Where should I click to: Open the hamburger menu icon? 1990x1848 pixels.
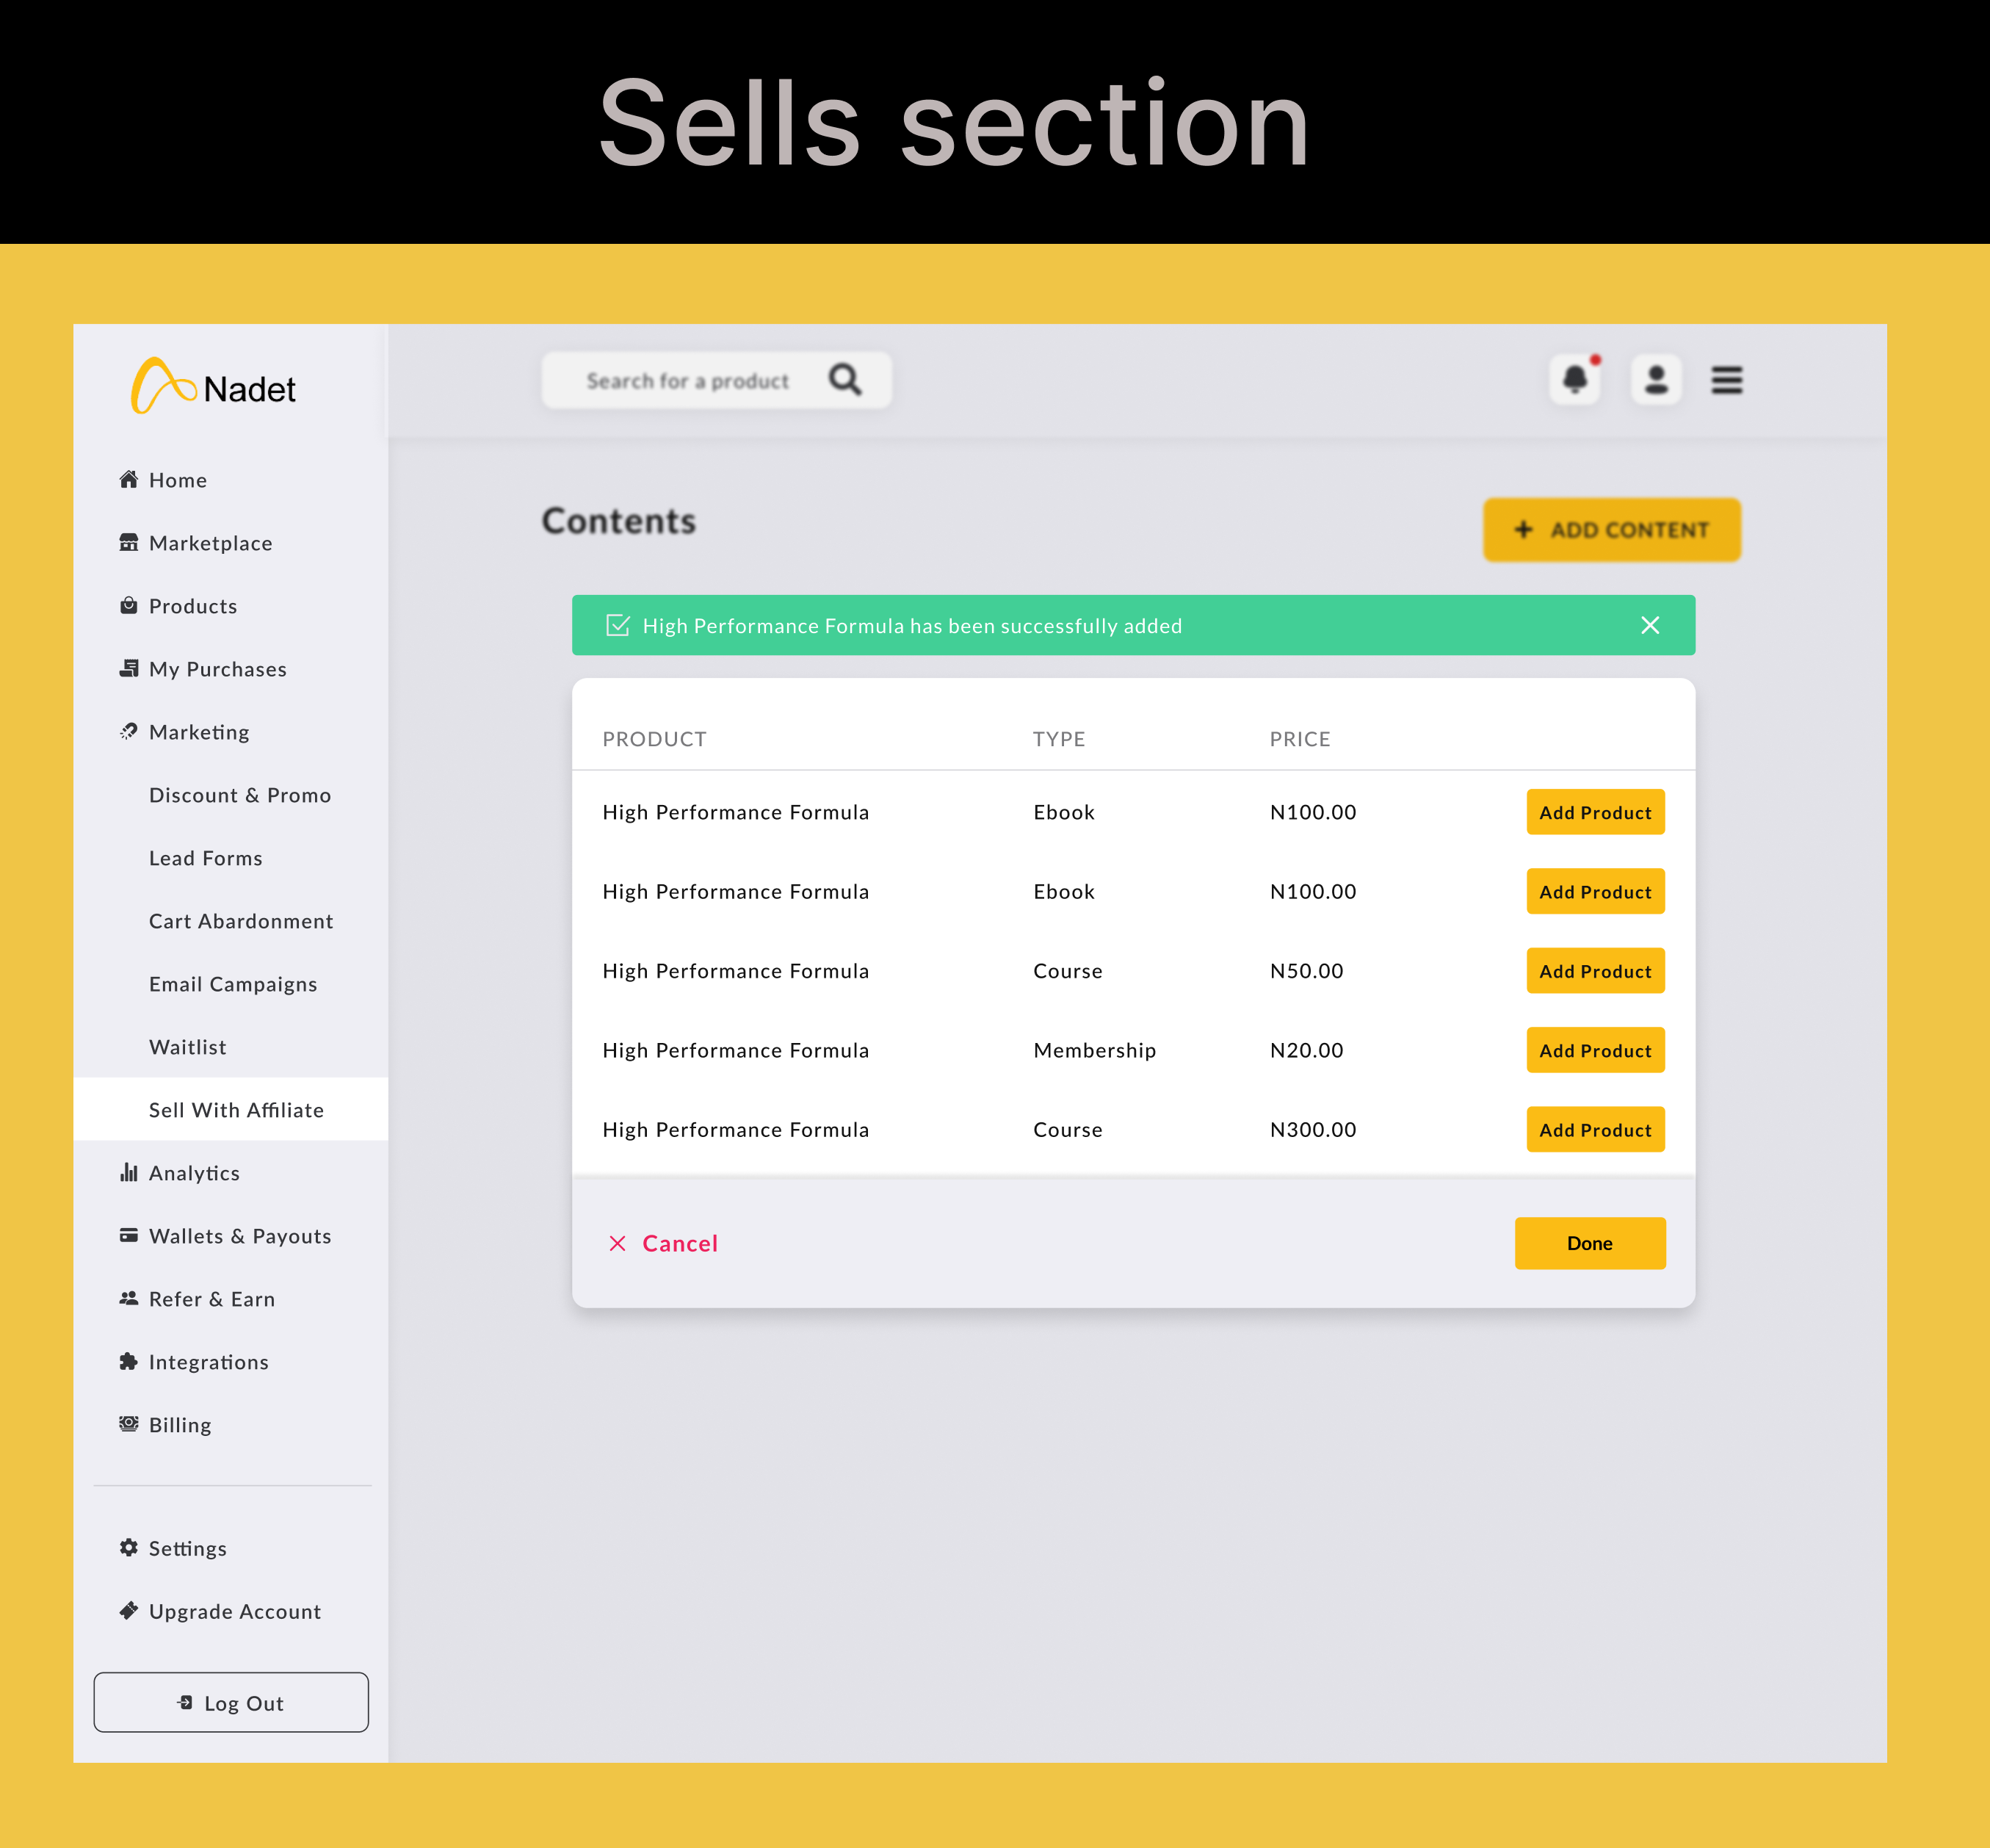[x=1726, y=380]
